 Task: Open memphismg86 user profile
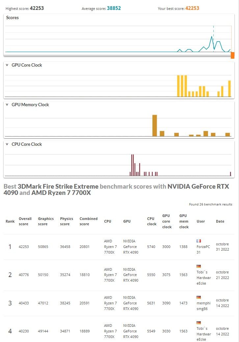203,306
